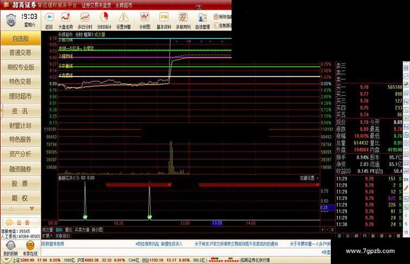Click sidebar scroll down triangle

pos(31,209)
